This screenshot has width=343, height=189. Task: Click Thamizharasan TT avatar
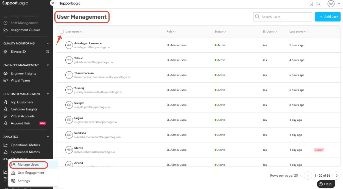pos(69,75)
